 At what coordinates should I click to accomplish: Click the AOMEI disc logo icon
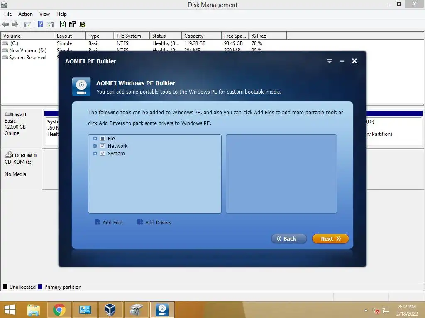[x=81, y=87]
